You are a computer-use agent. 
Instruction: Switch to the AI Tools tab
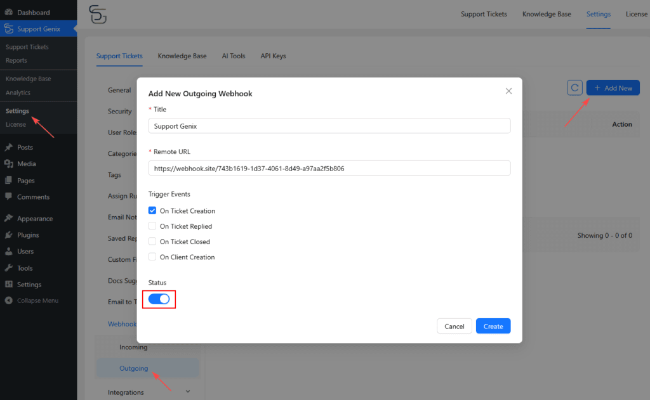click(234, 56)
